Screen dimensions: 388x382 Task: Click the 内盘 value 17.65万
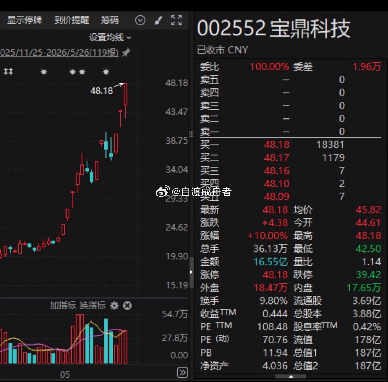coord(364,288)
